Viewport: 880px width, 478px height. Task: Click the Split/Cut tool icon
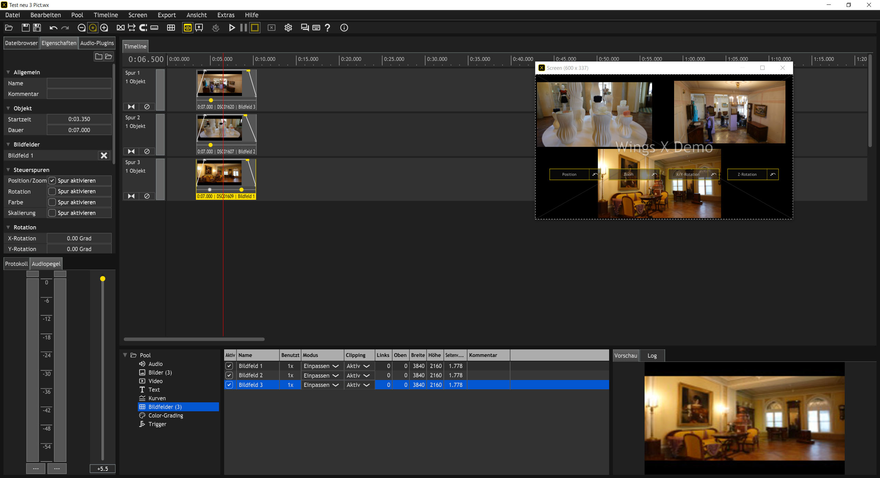click(x=121, y=28)
